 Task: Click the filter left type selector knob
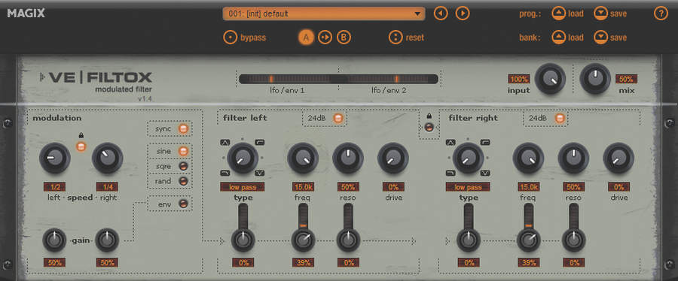[243, 159]
